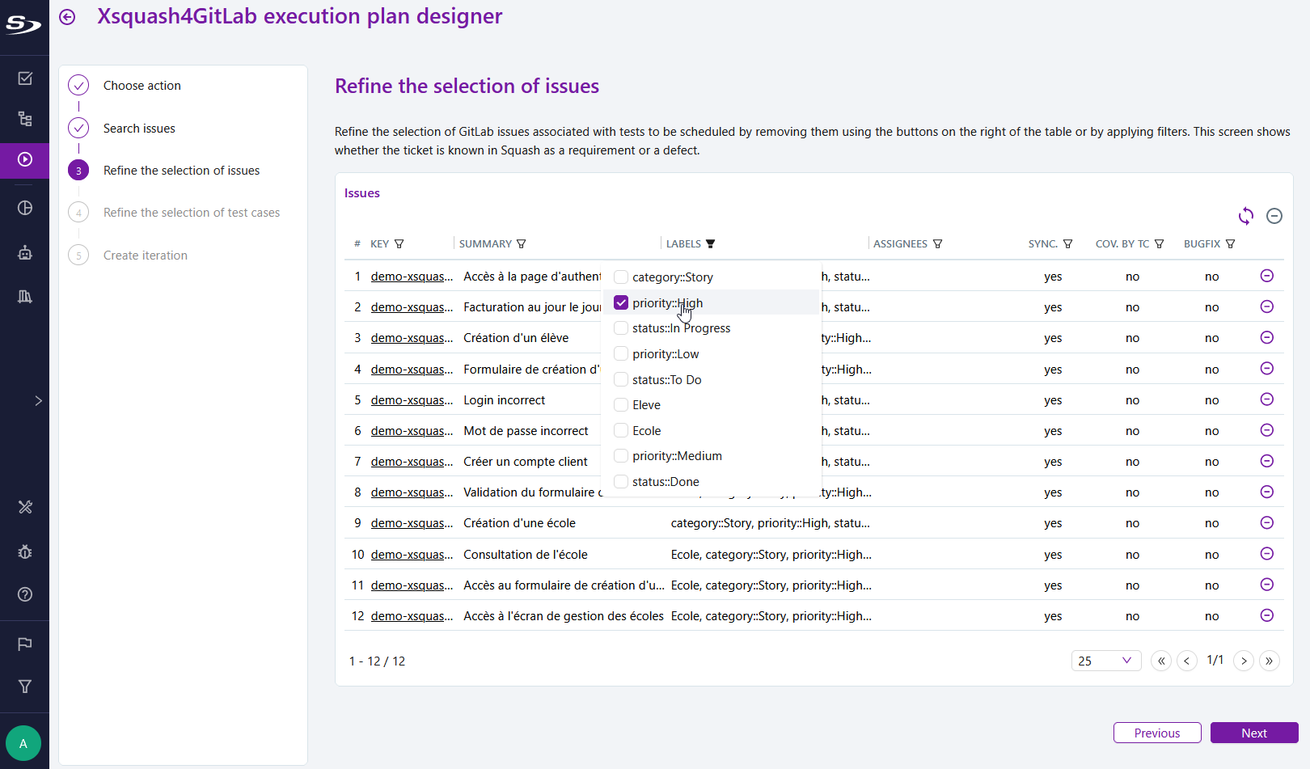Click the remove-all icon above table
The image size is (1310, 769).
(x=1274, y=216)
